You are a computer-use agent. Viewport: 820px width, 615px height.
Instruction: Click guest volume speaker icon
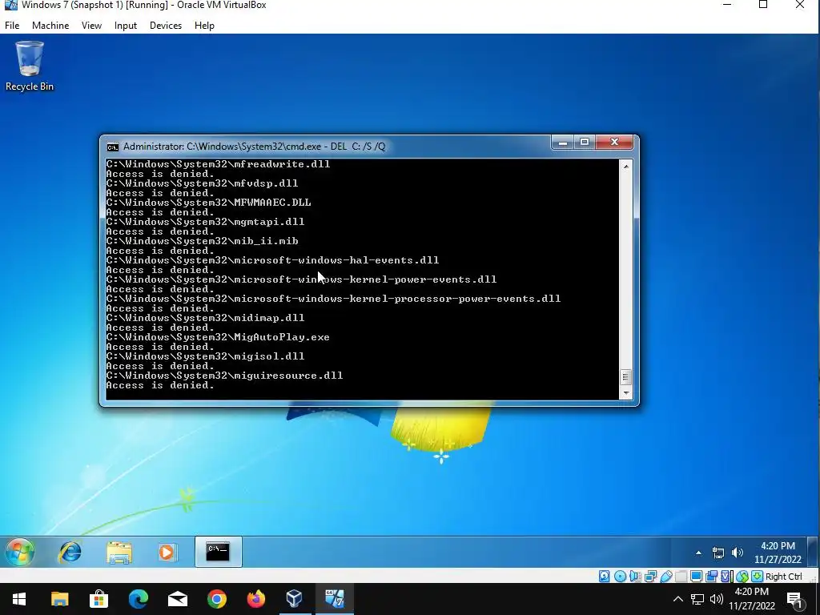738,553
